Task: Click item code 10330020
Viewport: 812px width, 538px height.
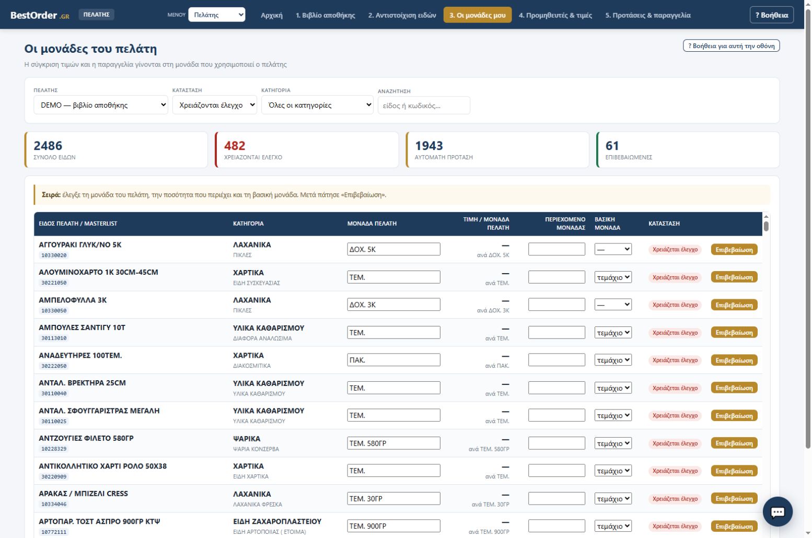Action: [54, 255]
